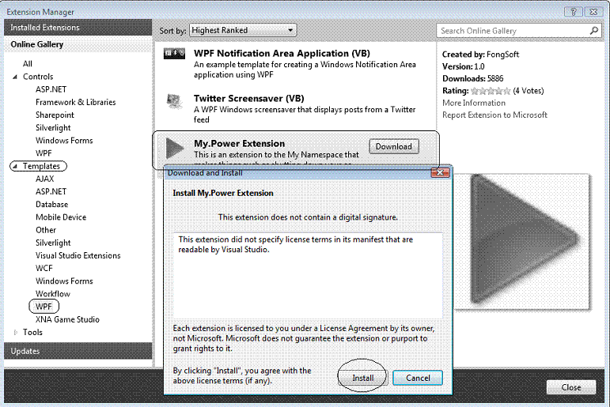Click the large My.Power preview image

(522, 242)
